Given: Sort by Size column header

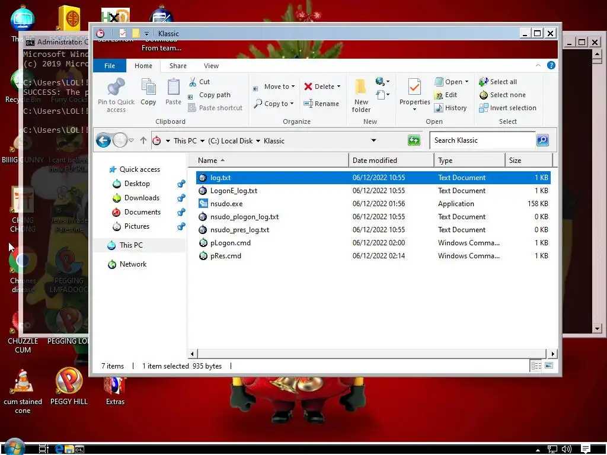Looking at the screenshot, I should point(529,160).
